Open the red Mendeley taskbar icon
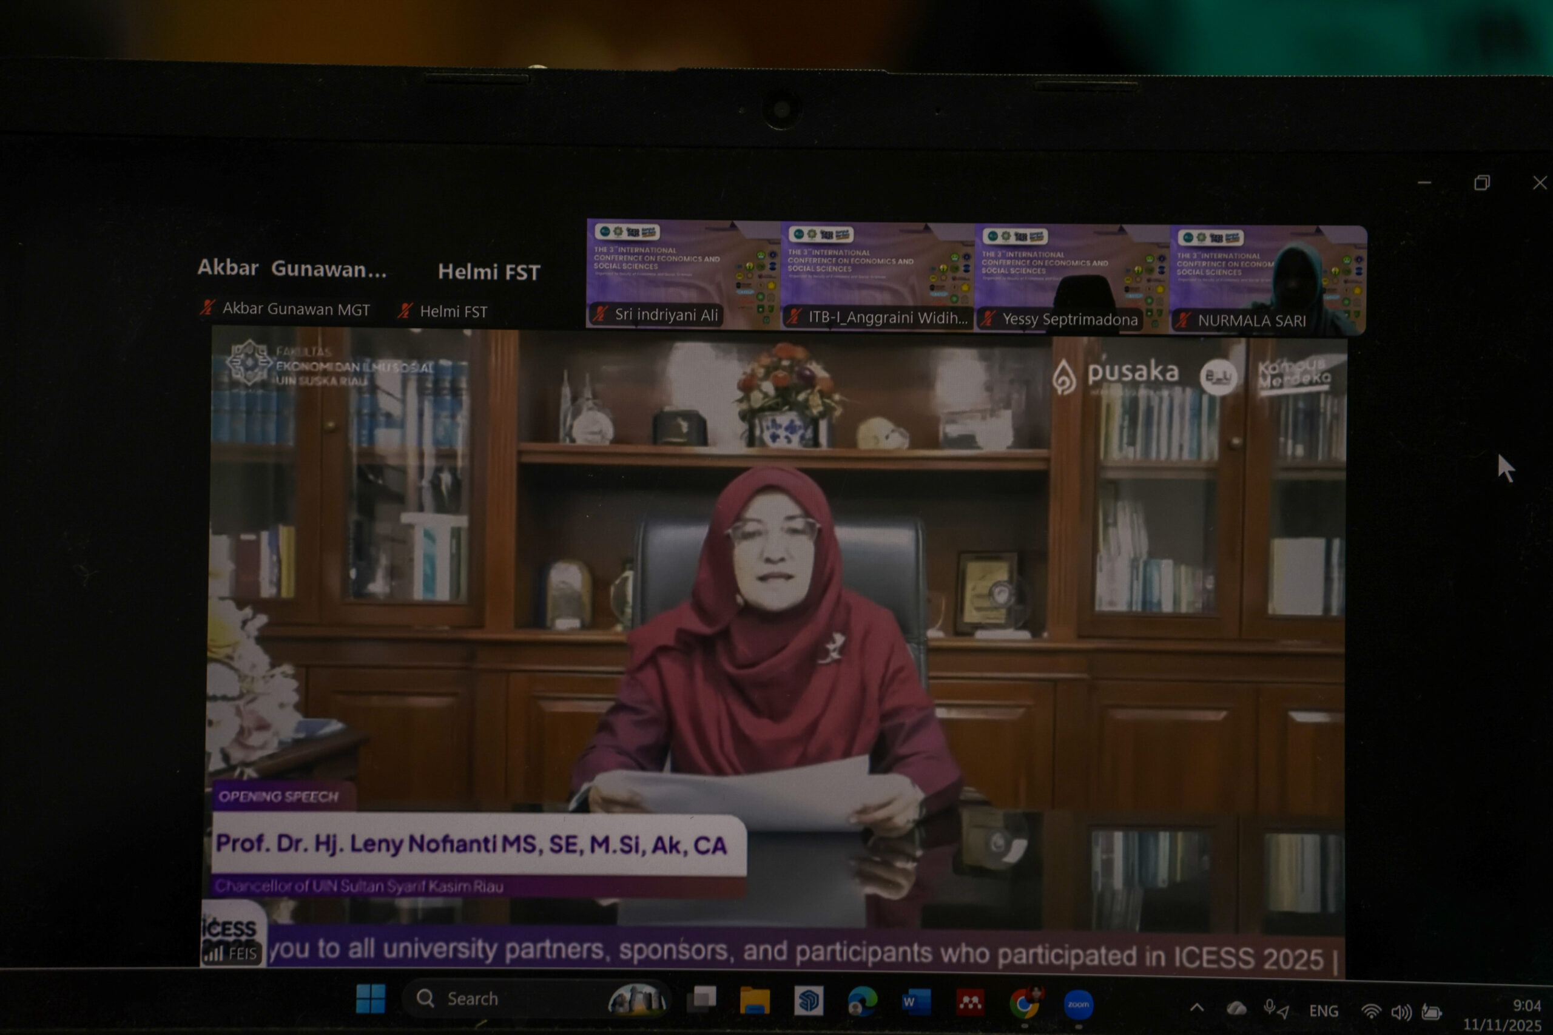 coord(970,1003)
